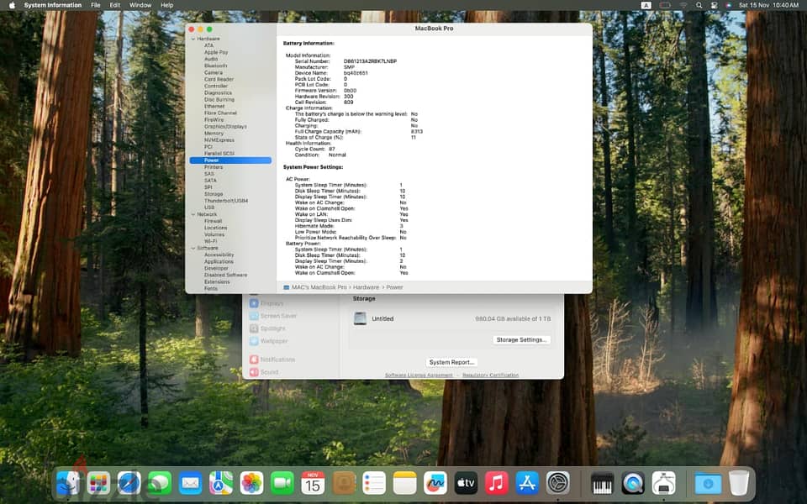Image resolution: width=807 pixels, height=504 pixels.
Task: Click the System Report... button
Action: click(451, 362)
